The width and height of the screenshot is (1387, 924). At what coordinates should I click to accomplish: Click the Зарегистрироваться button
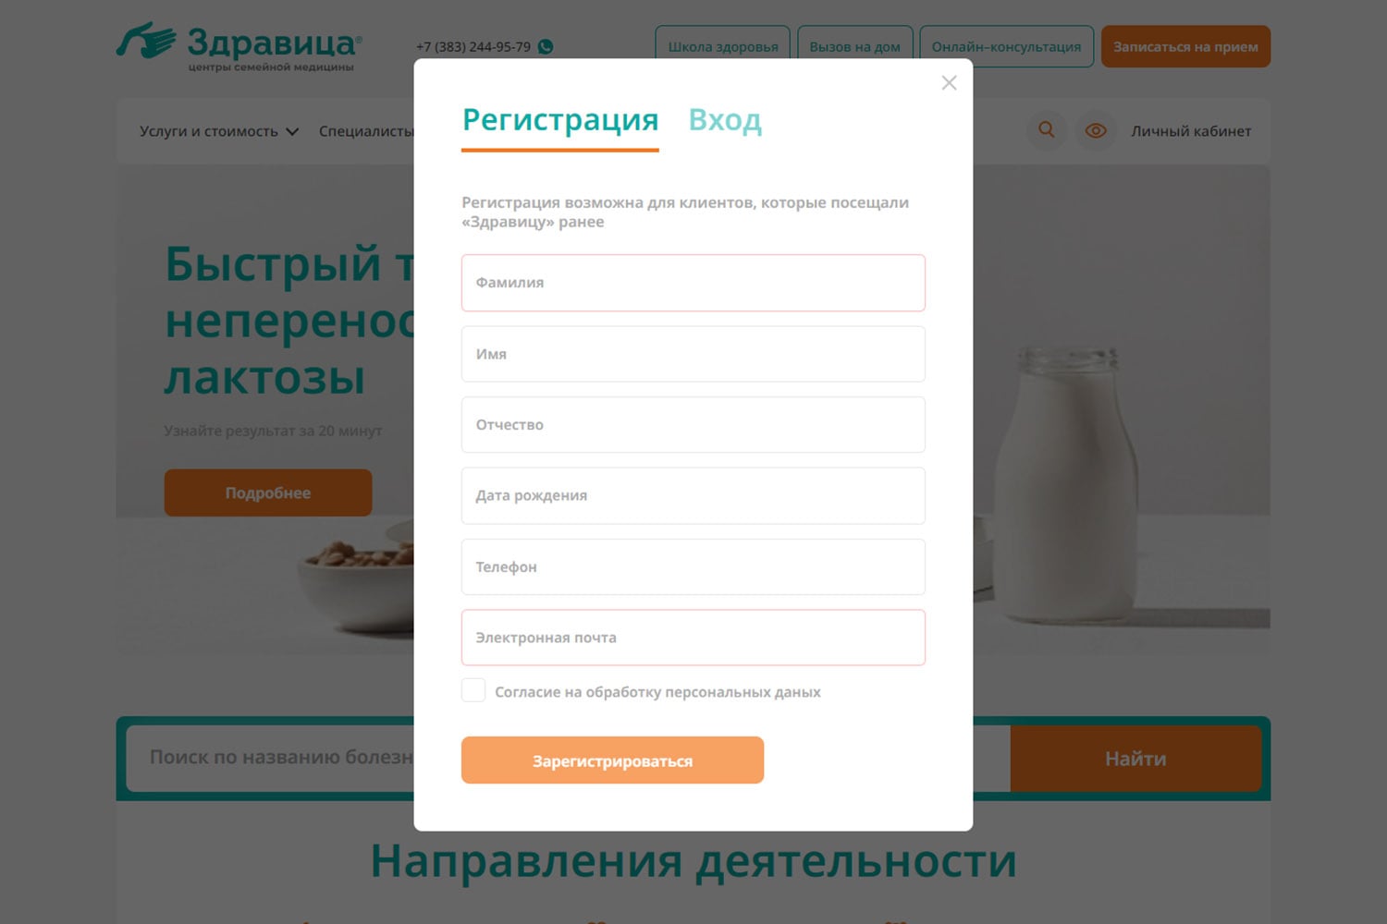[612, 760]
